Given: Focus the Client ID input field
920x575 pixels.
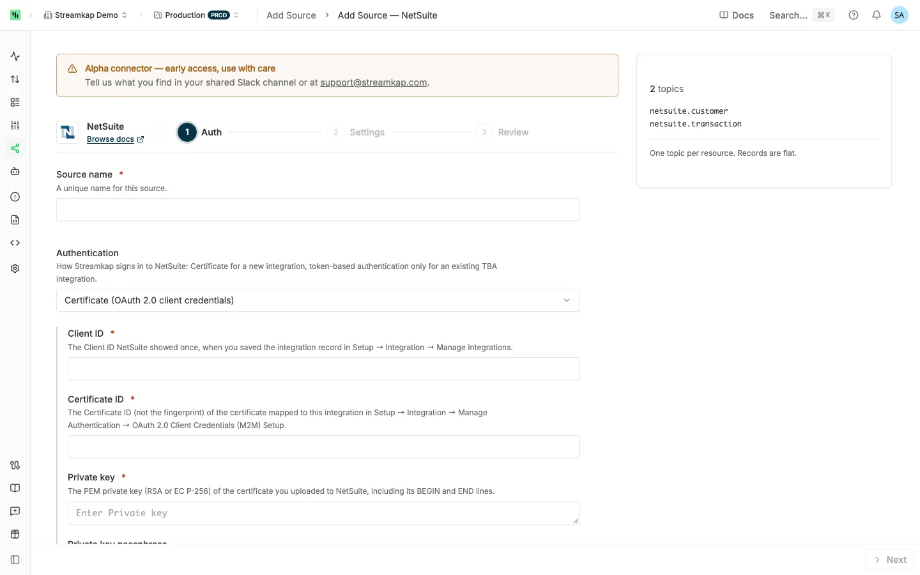Looking at the screenshot, I should point(324,369).
